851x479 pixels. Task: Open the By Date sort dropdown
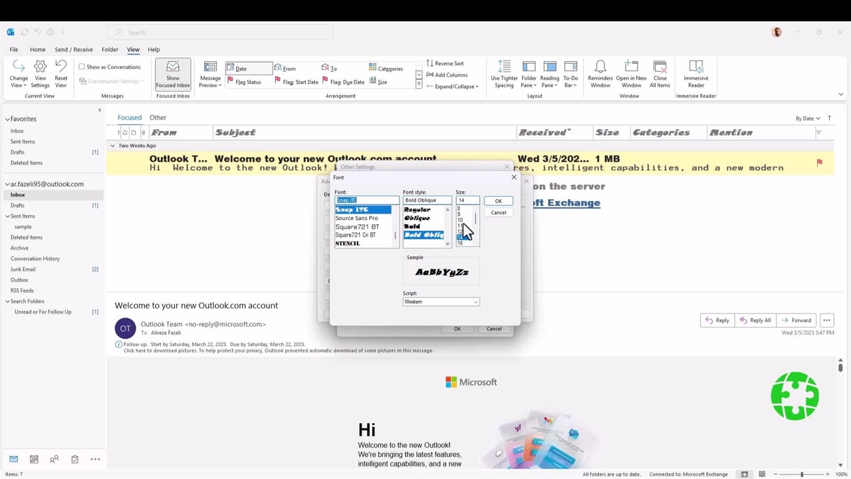(x=808, y=118)
